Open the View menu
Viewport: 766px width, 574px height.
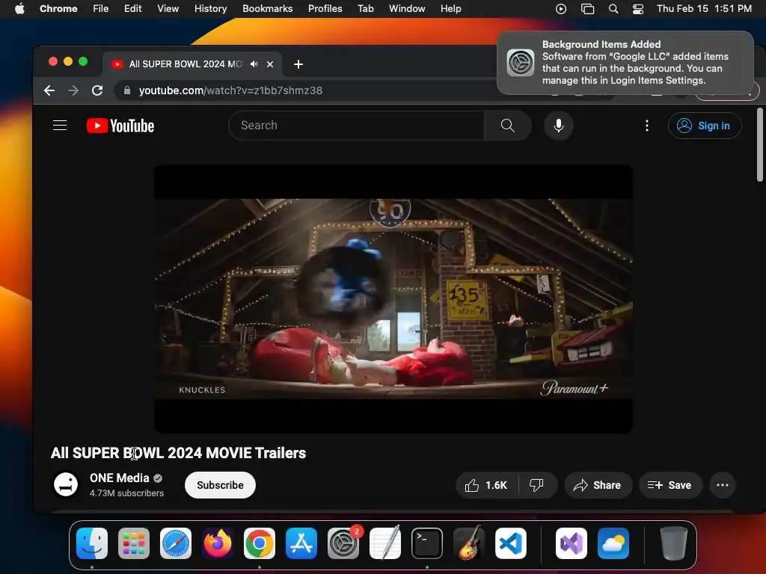tap(168, 8)
